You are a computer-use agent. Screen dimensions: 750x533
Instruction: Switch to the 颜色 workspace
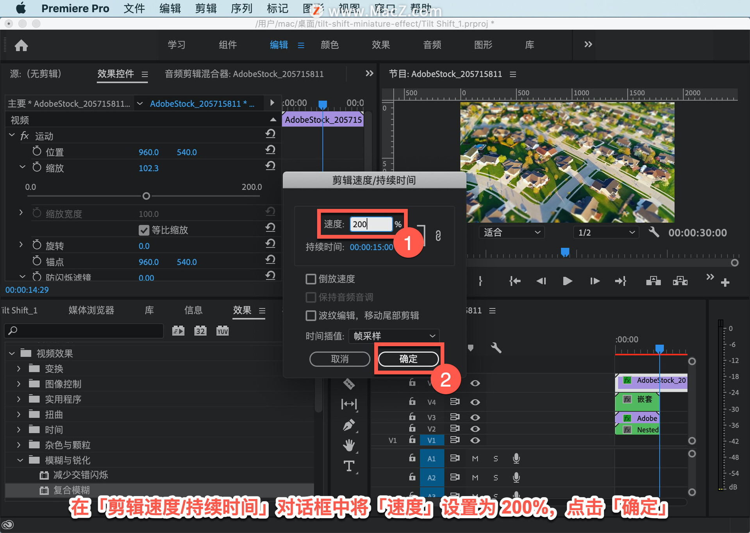330,45
